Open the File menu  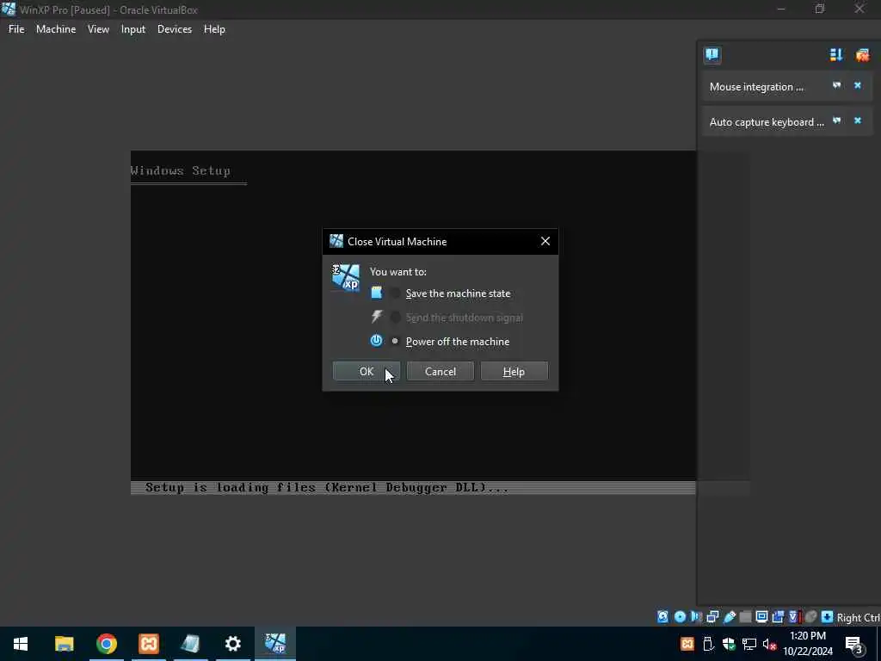tap(16, 29)
